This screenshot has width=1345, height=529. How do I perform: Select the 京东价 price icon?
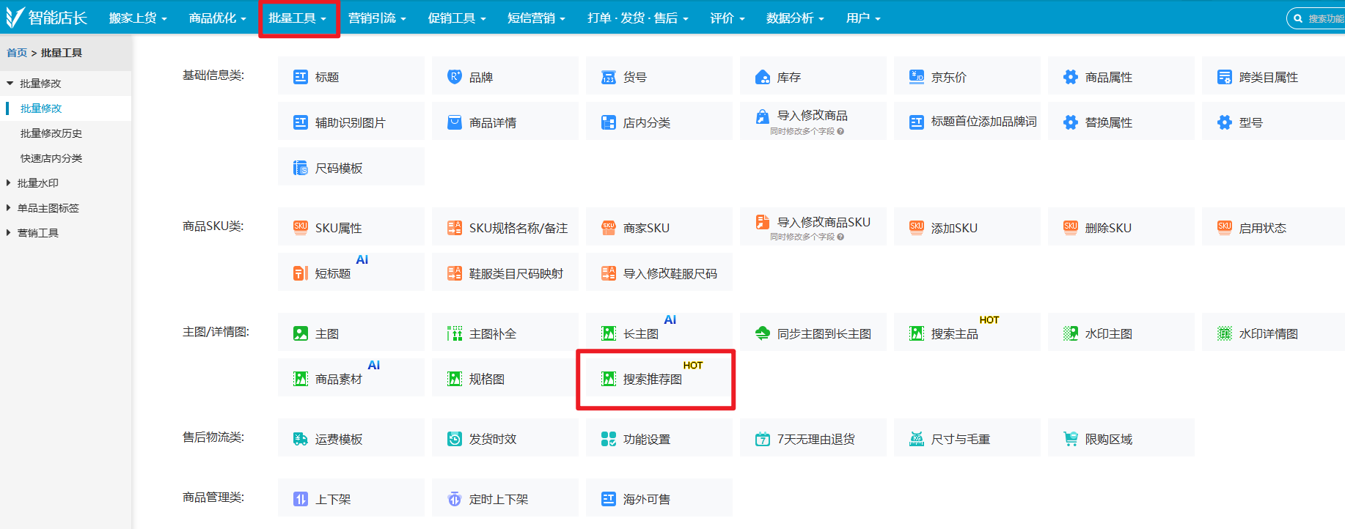[x=917, y=77]
